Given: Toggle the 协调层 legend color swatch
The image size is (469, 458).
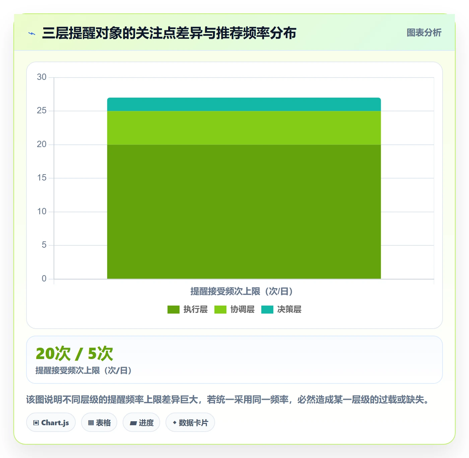Looking at the screenshot, I should [220, 310].
